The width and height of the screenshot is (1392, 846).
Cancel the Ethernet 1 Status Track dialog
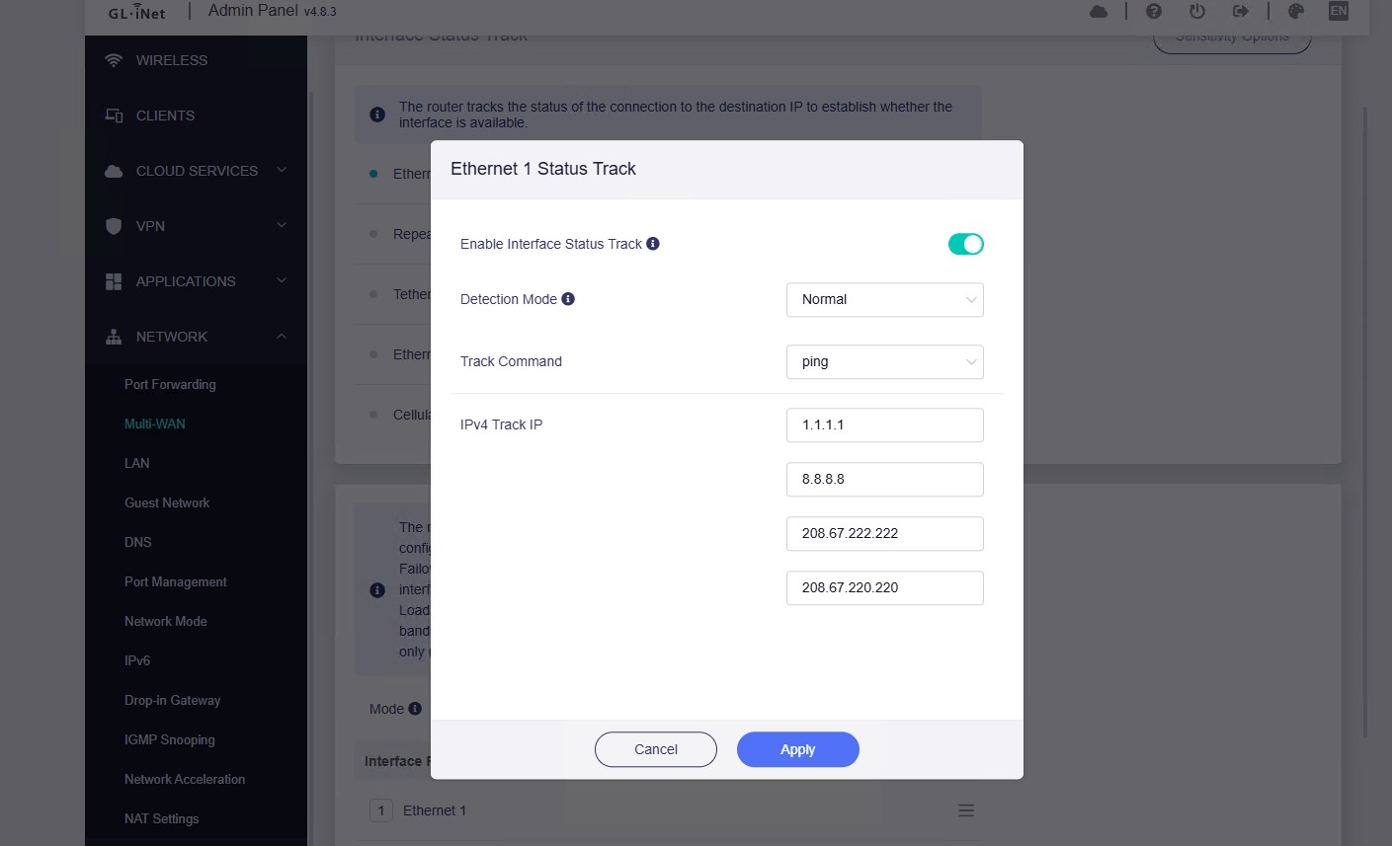[655, 749]
